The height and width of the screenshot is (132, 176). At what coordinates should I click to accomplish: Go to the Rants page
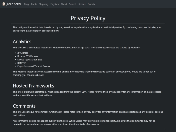click(34, 4)
